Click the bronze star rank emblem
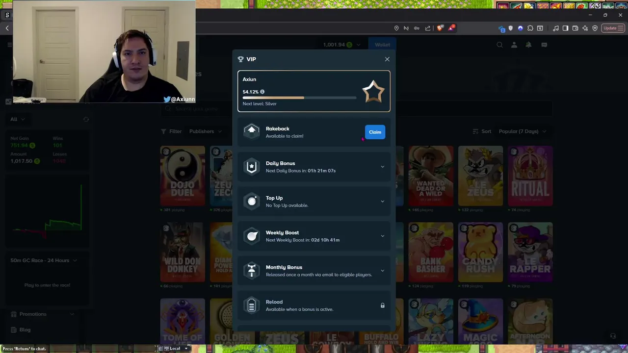 coord(373,91)
